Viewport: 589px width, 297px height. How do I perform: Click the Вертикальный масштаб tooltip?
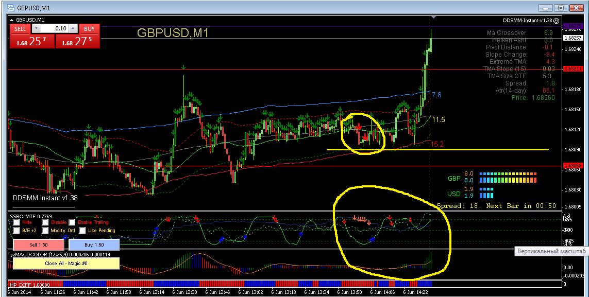coord(551,251)
